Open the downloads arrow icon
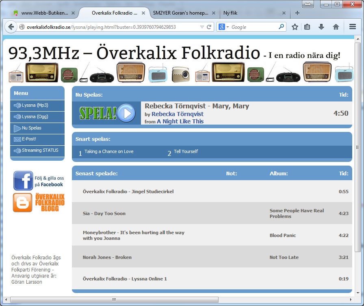The height and width of the screenshot is (306, 364). click(321, 27)
